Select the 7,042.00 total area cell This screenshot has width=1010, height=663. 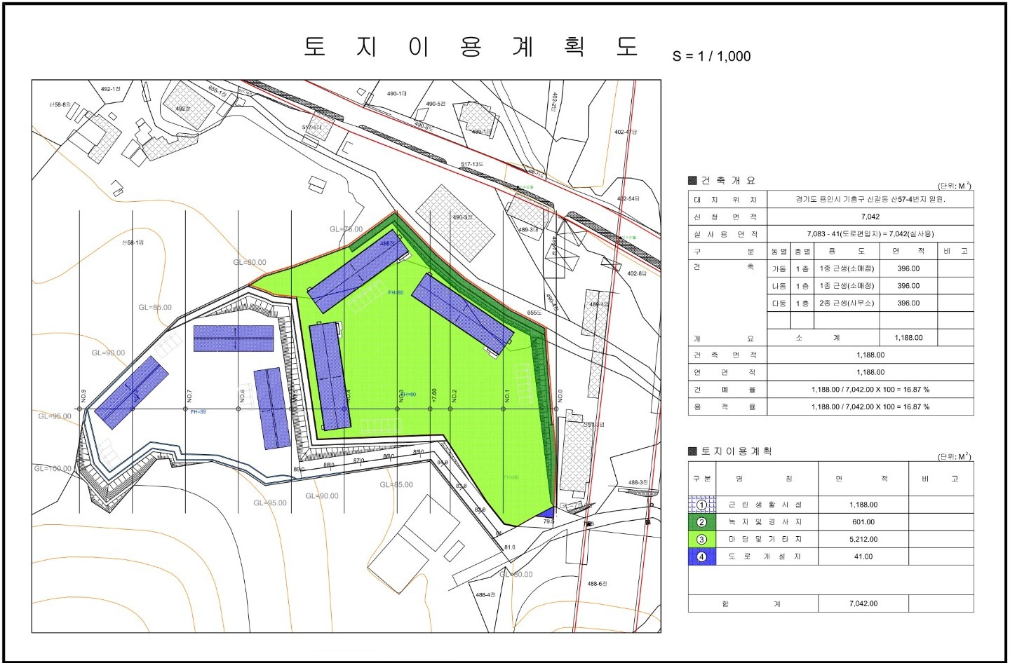click(x=863, y=603)
